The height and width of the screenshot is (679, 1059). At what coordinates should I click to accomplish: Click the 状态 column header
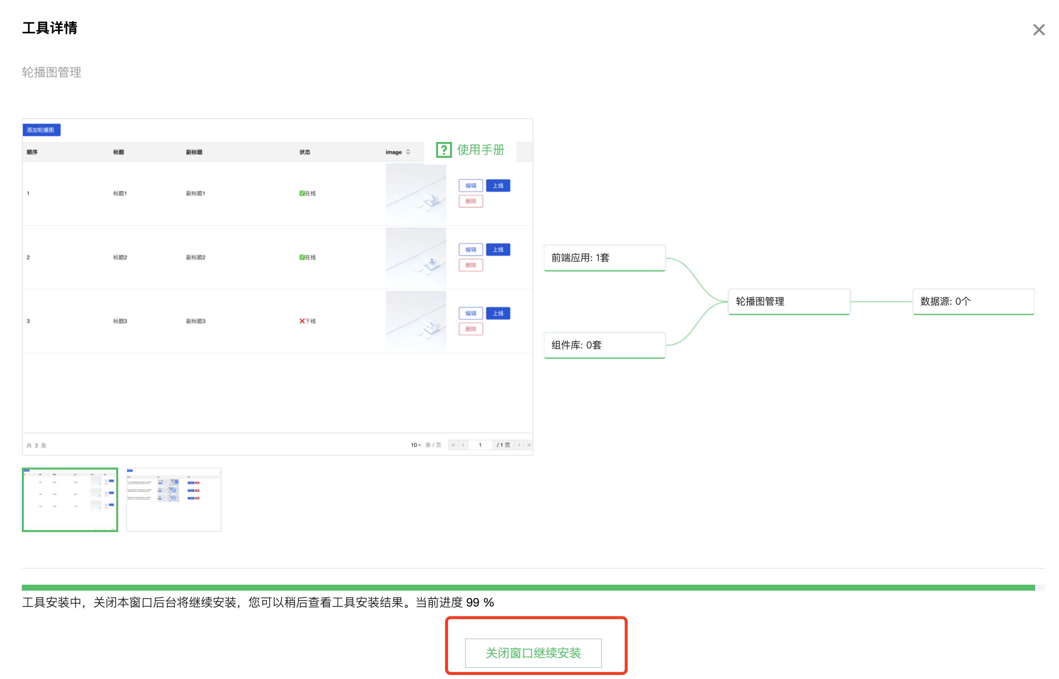point(305,152)
